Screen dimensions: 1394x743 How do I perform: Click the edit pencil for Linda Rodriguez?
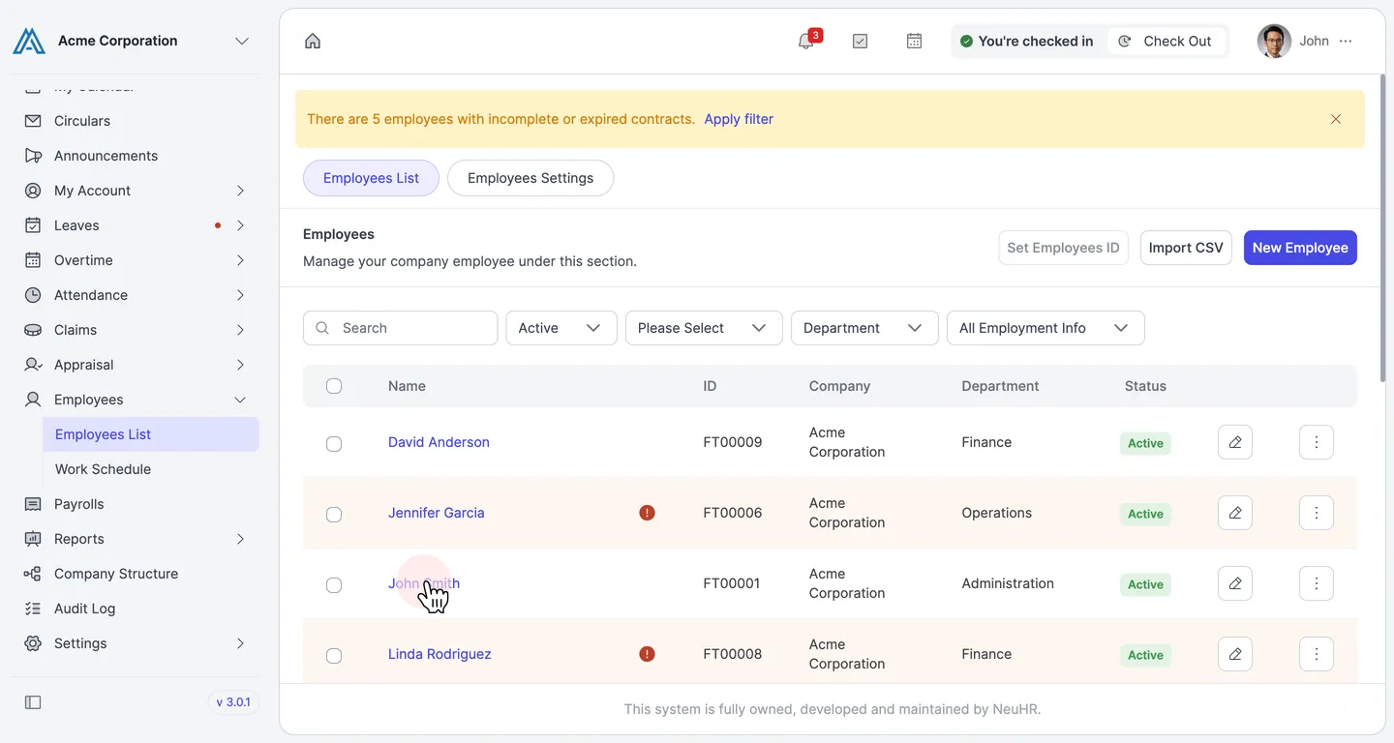[x=1235, y=654]
